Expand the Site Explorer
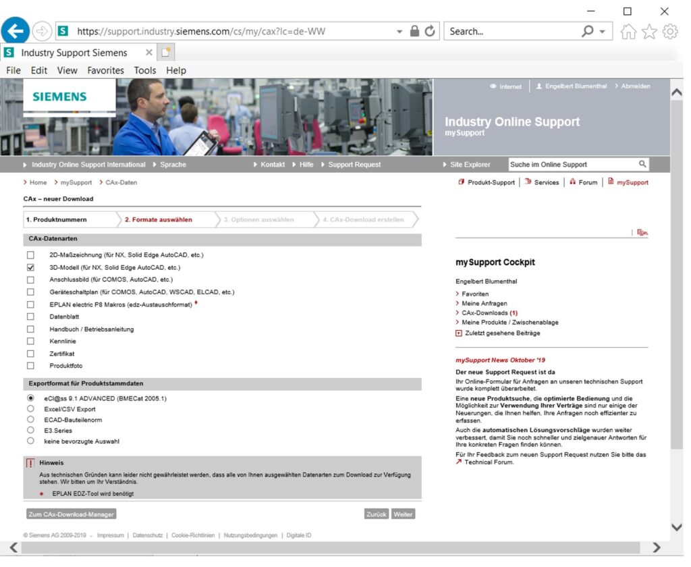The height and width of the screenshot is (567, 691). point(466,165)
